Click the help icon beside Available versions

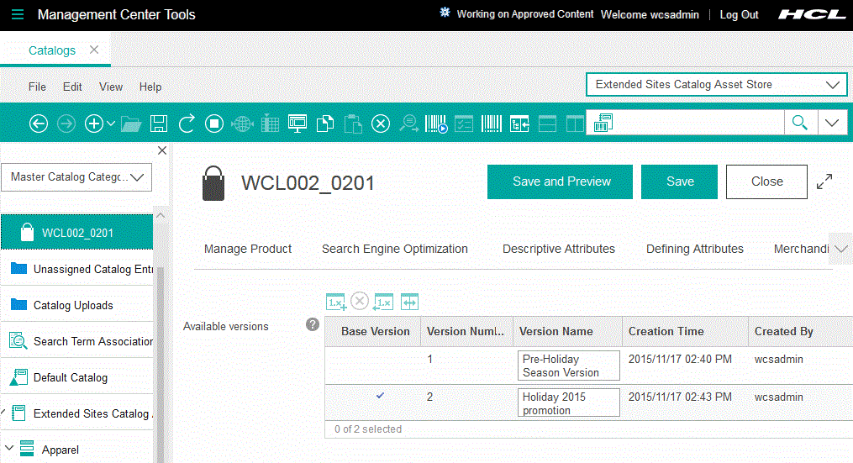pos(313,324)
